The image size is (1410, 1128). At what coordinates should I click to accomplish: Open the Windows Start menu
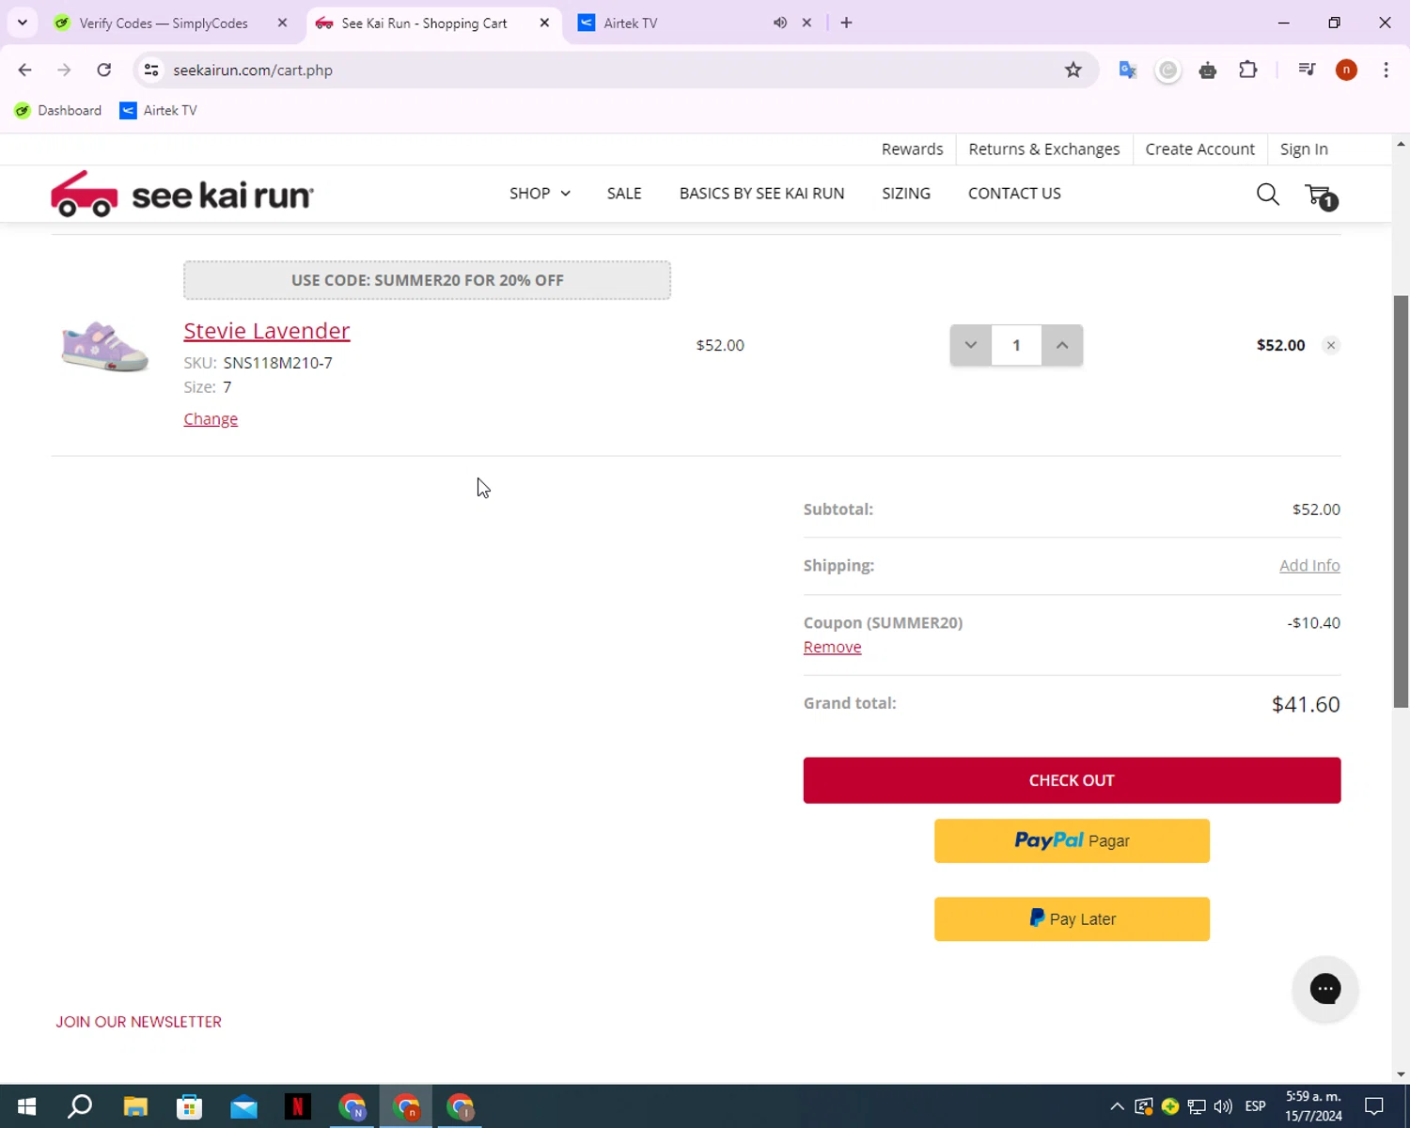(26, 1106)
